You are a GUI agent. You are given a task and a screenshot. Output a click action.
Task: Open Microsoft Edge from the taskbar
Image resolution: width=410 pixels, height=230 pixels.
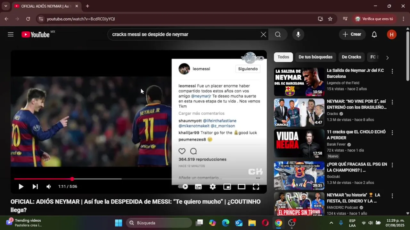pos(226,223)
